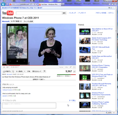Open a new browser tab
118x115 pixels.
pos(63,5)
